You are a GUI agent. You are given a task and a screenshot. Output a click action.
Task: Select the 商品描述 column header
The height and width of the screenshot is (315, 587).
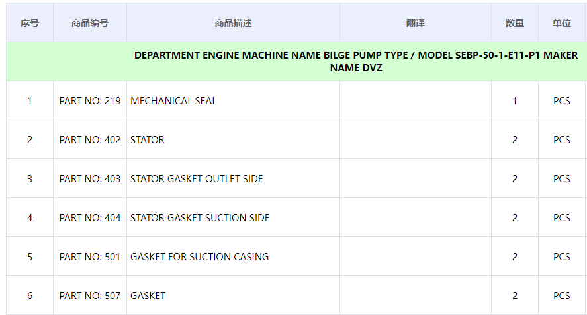[x=233, y=23]
